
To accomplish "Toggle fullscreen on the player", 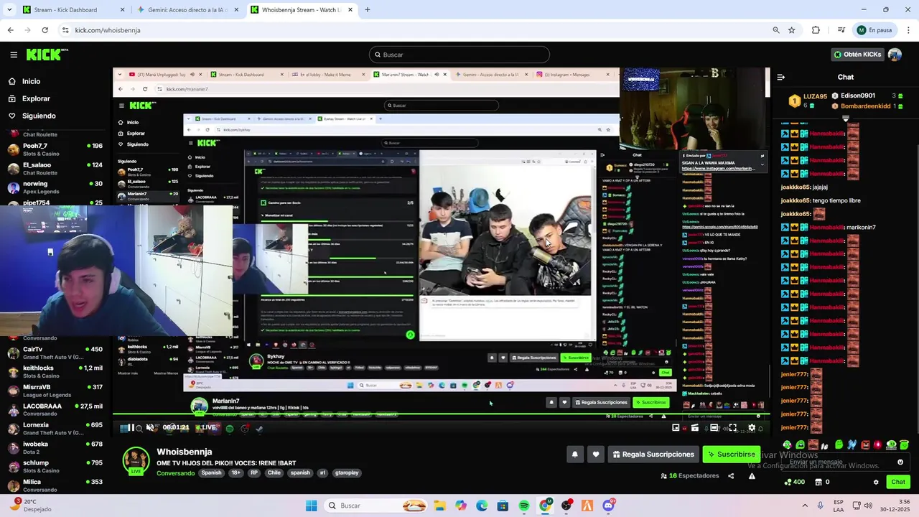I will click(732, 428).
